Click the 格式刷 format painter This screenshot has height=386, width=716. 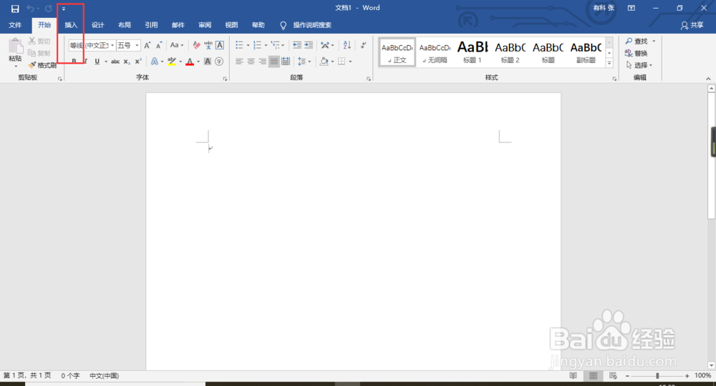[x=42, y=65]
